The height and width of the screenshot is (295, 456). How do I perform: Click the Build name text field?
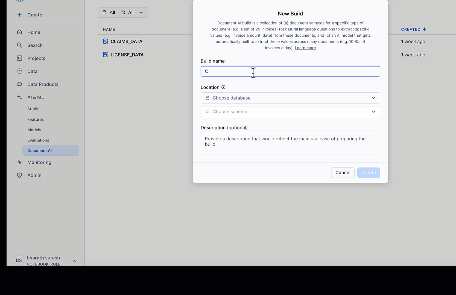tap(290, 72)
